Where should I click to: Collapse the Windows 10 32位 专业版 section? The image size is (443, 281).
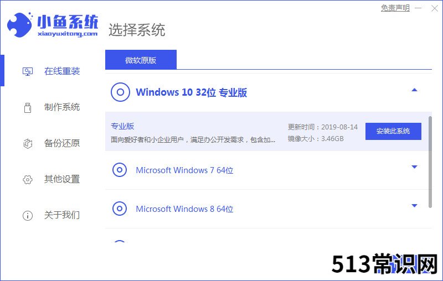pos(414,90)
